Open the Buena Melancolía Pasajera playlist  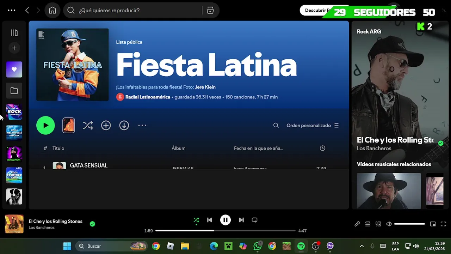tap(14, 133)
